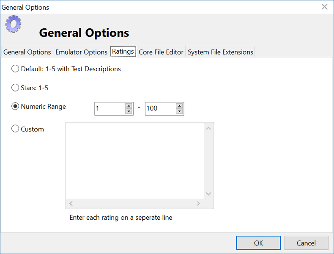Select Default 1-5 with Text Descriptions
334x254 pixels.
15,69
